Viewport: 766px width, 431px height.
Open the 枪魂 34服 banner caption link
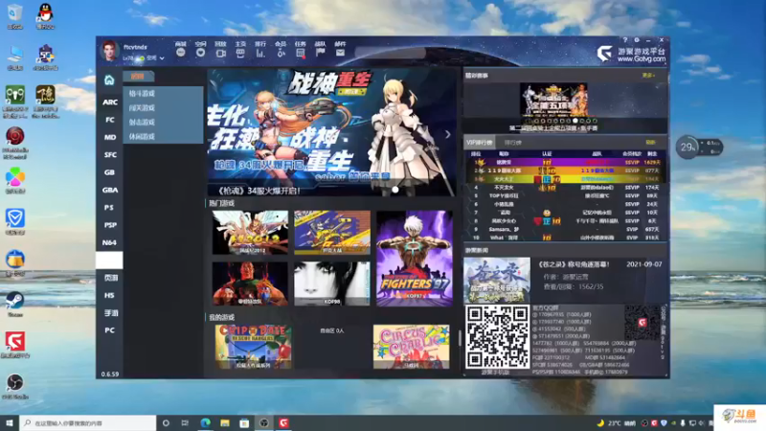point(259,191)
